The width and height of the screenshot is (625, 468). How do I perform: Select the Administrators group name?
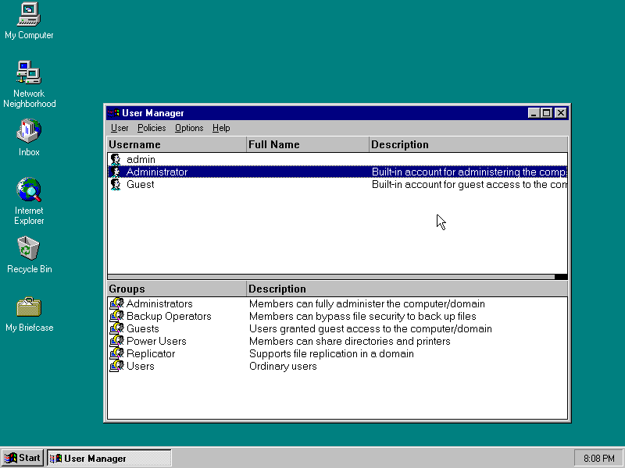[x=159, y=303]
